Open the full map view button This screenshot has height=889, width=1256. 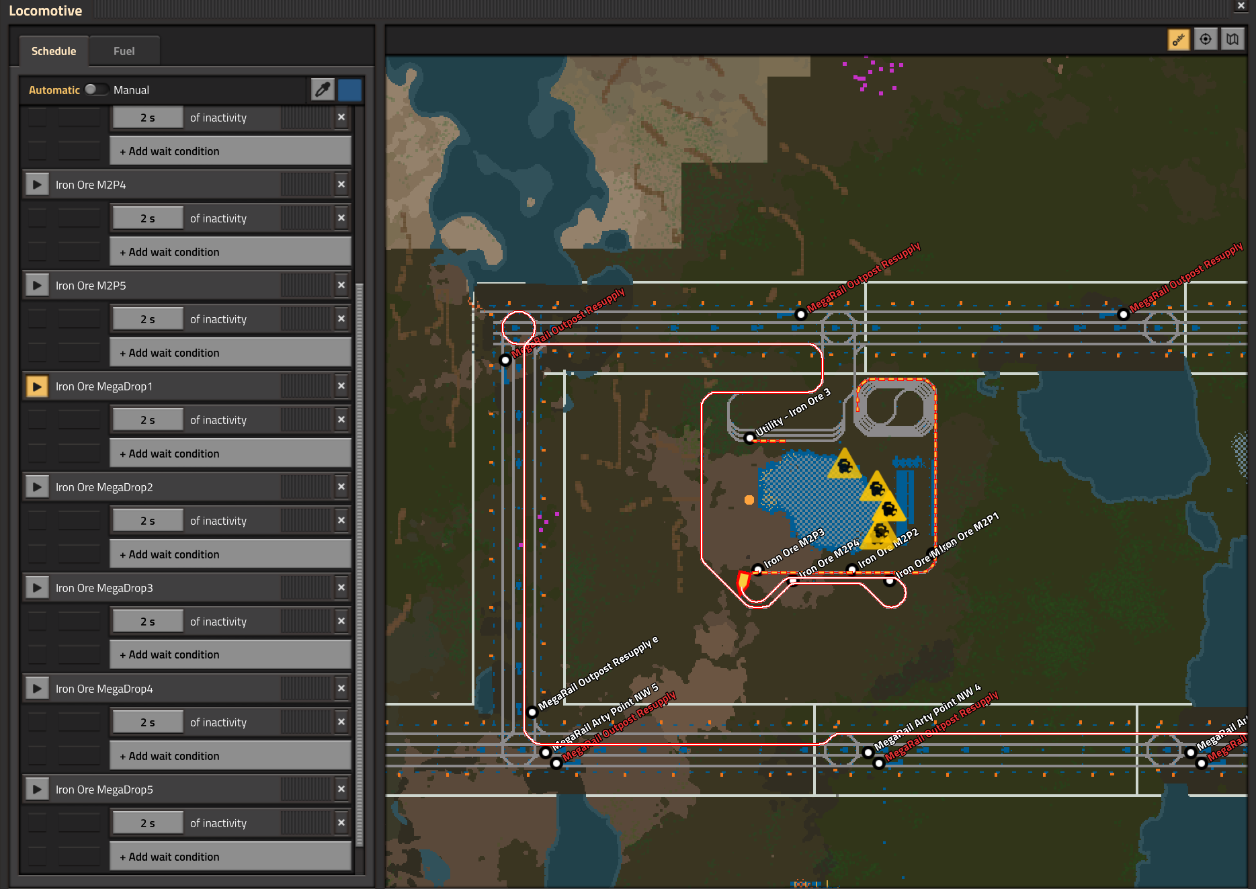click(x=1232, y=40)
